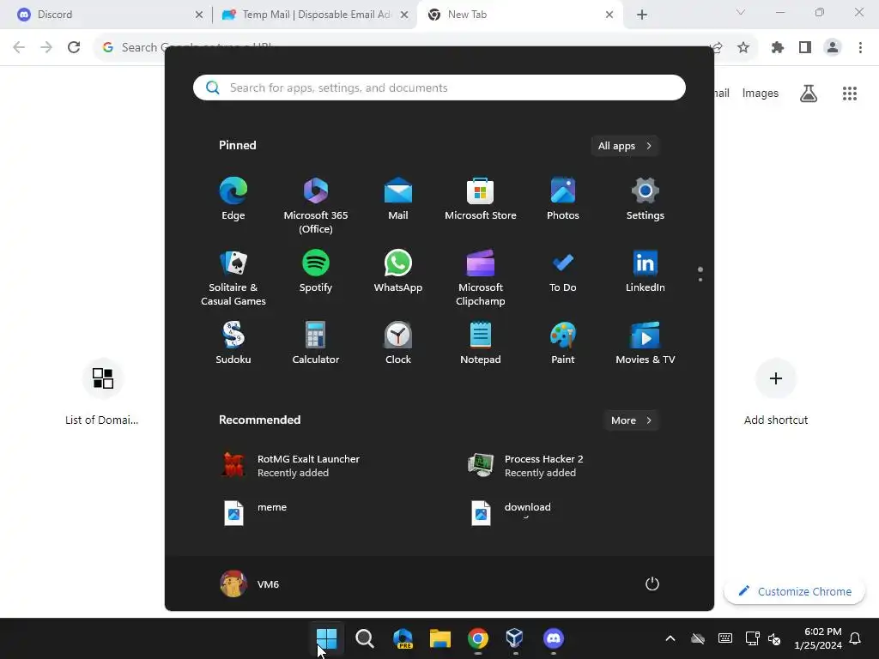Open Chrome three-dot menu
Screen dimensions: 879x659
860,48
